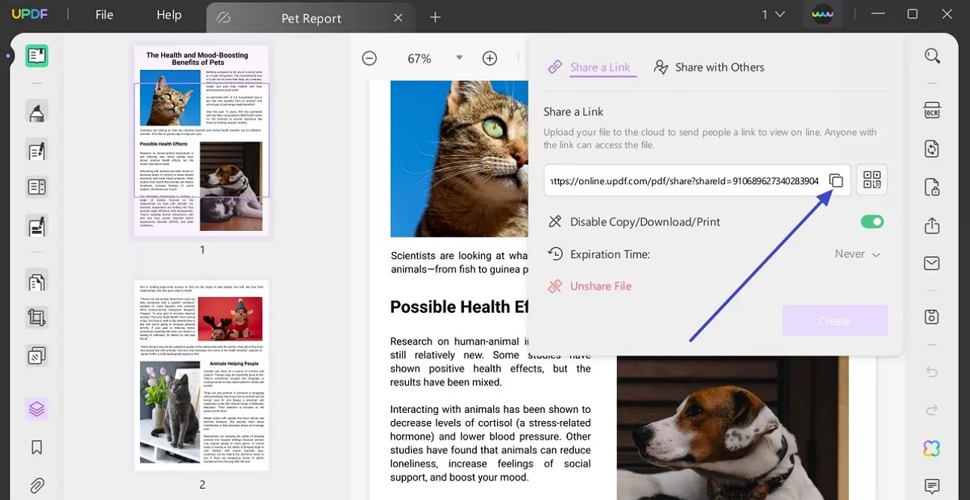Send the file by email
Viewport: 970px width, 500px height.
932,263
